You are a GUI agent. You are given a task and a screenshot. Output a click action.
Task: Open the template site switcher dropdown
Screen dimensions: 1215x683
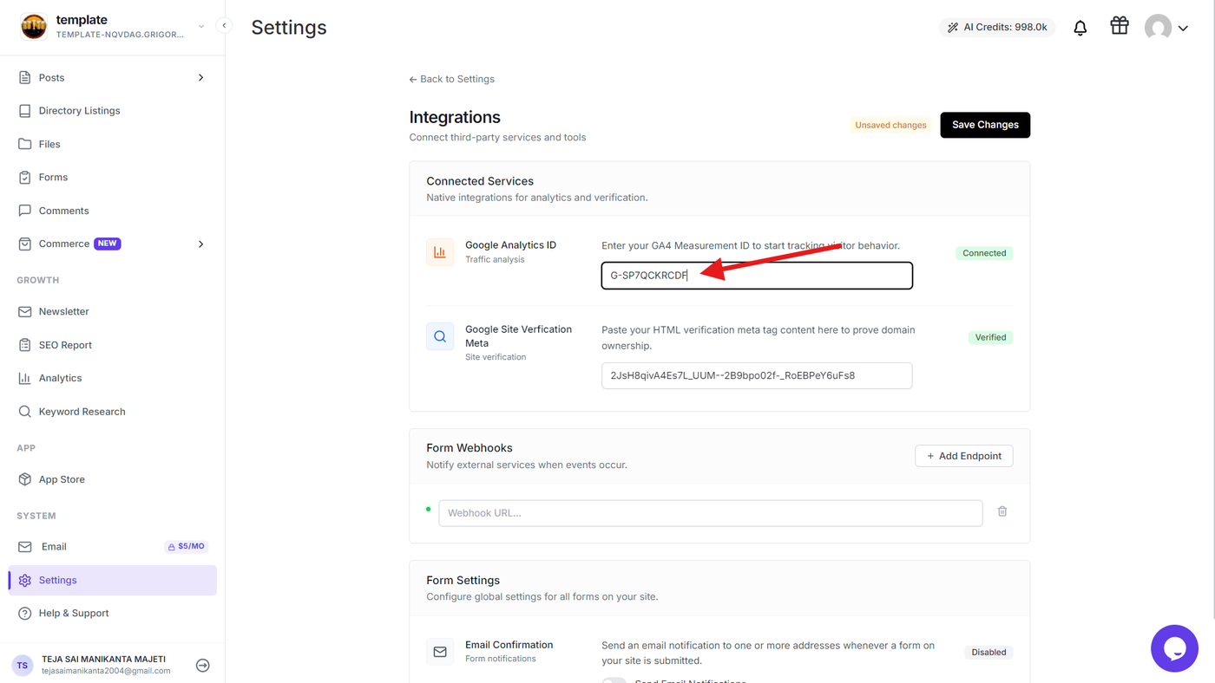click(201, 27)
